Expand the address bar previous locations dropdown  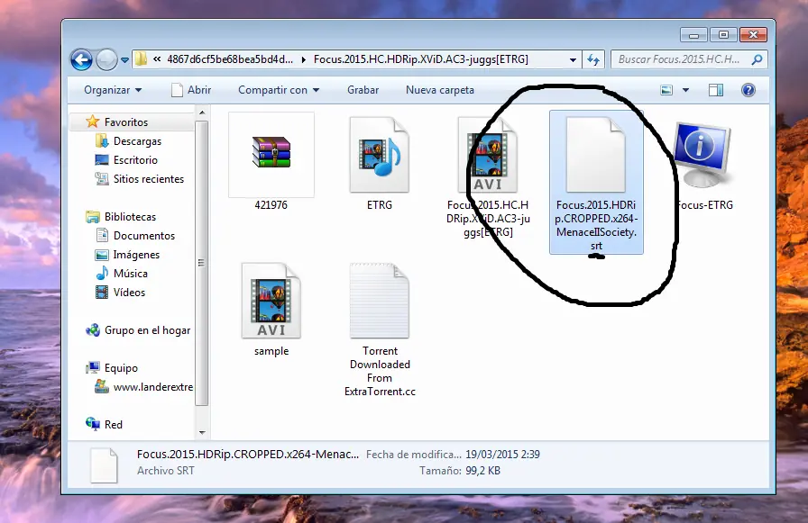(x=573, y=59)
